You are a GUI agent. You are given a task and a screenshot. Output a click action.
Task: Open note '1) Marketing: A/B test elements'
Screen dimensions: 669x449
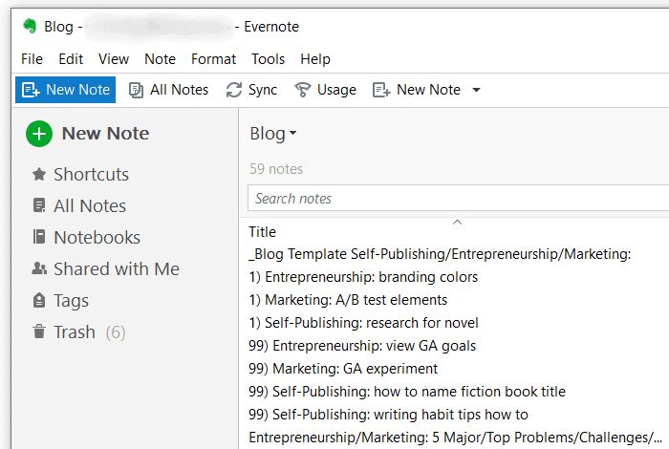pos(348,300)
